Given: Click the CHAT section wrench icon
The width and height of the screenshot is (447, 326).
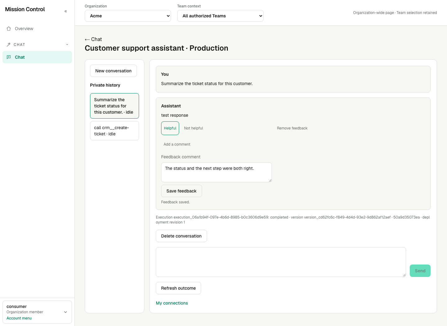Looking at the screenshot, I should (x=9, y=45).
